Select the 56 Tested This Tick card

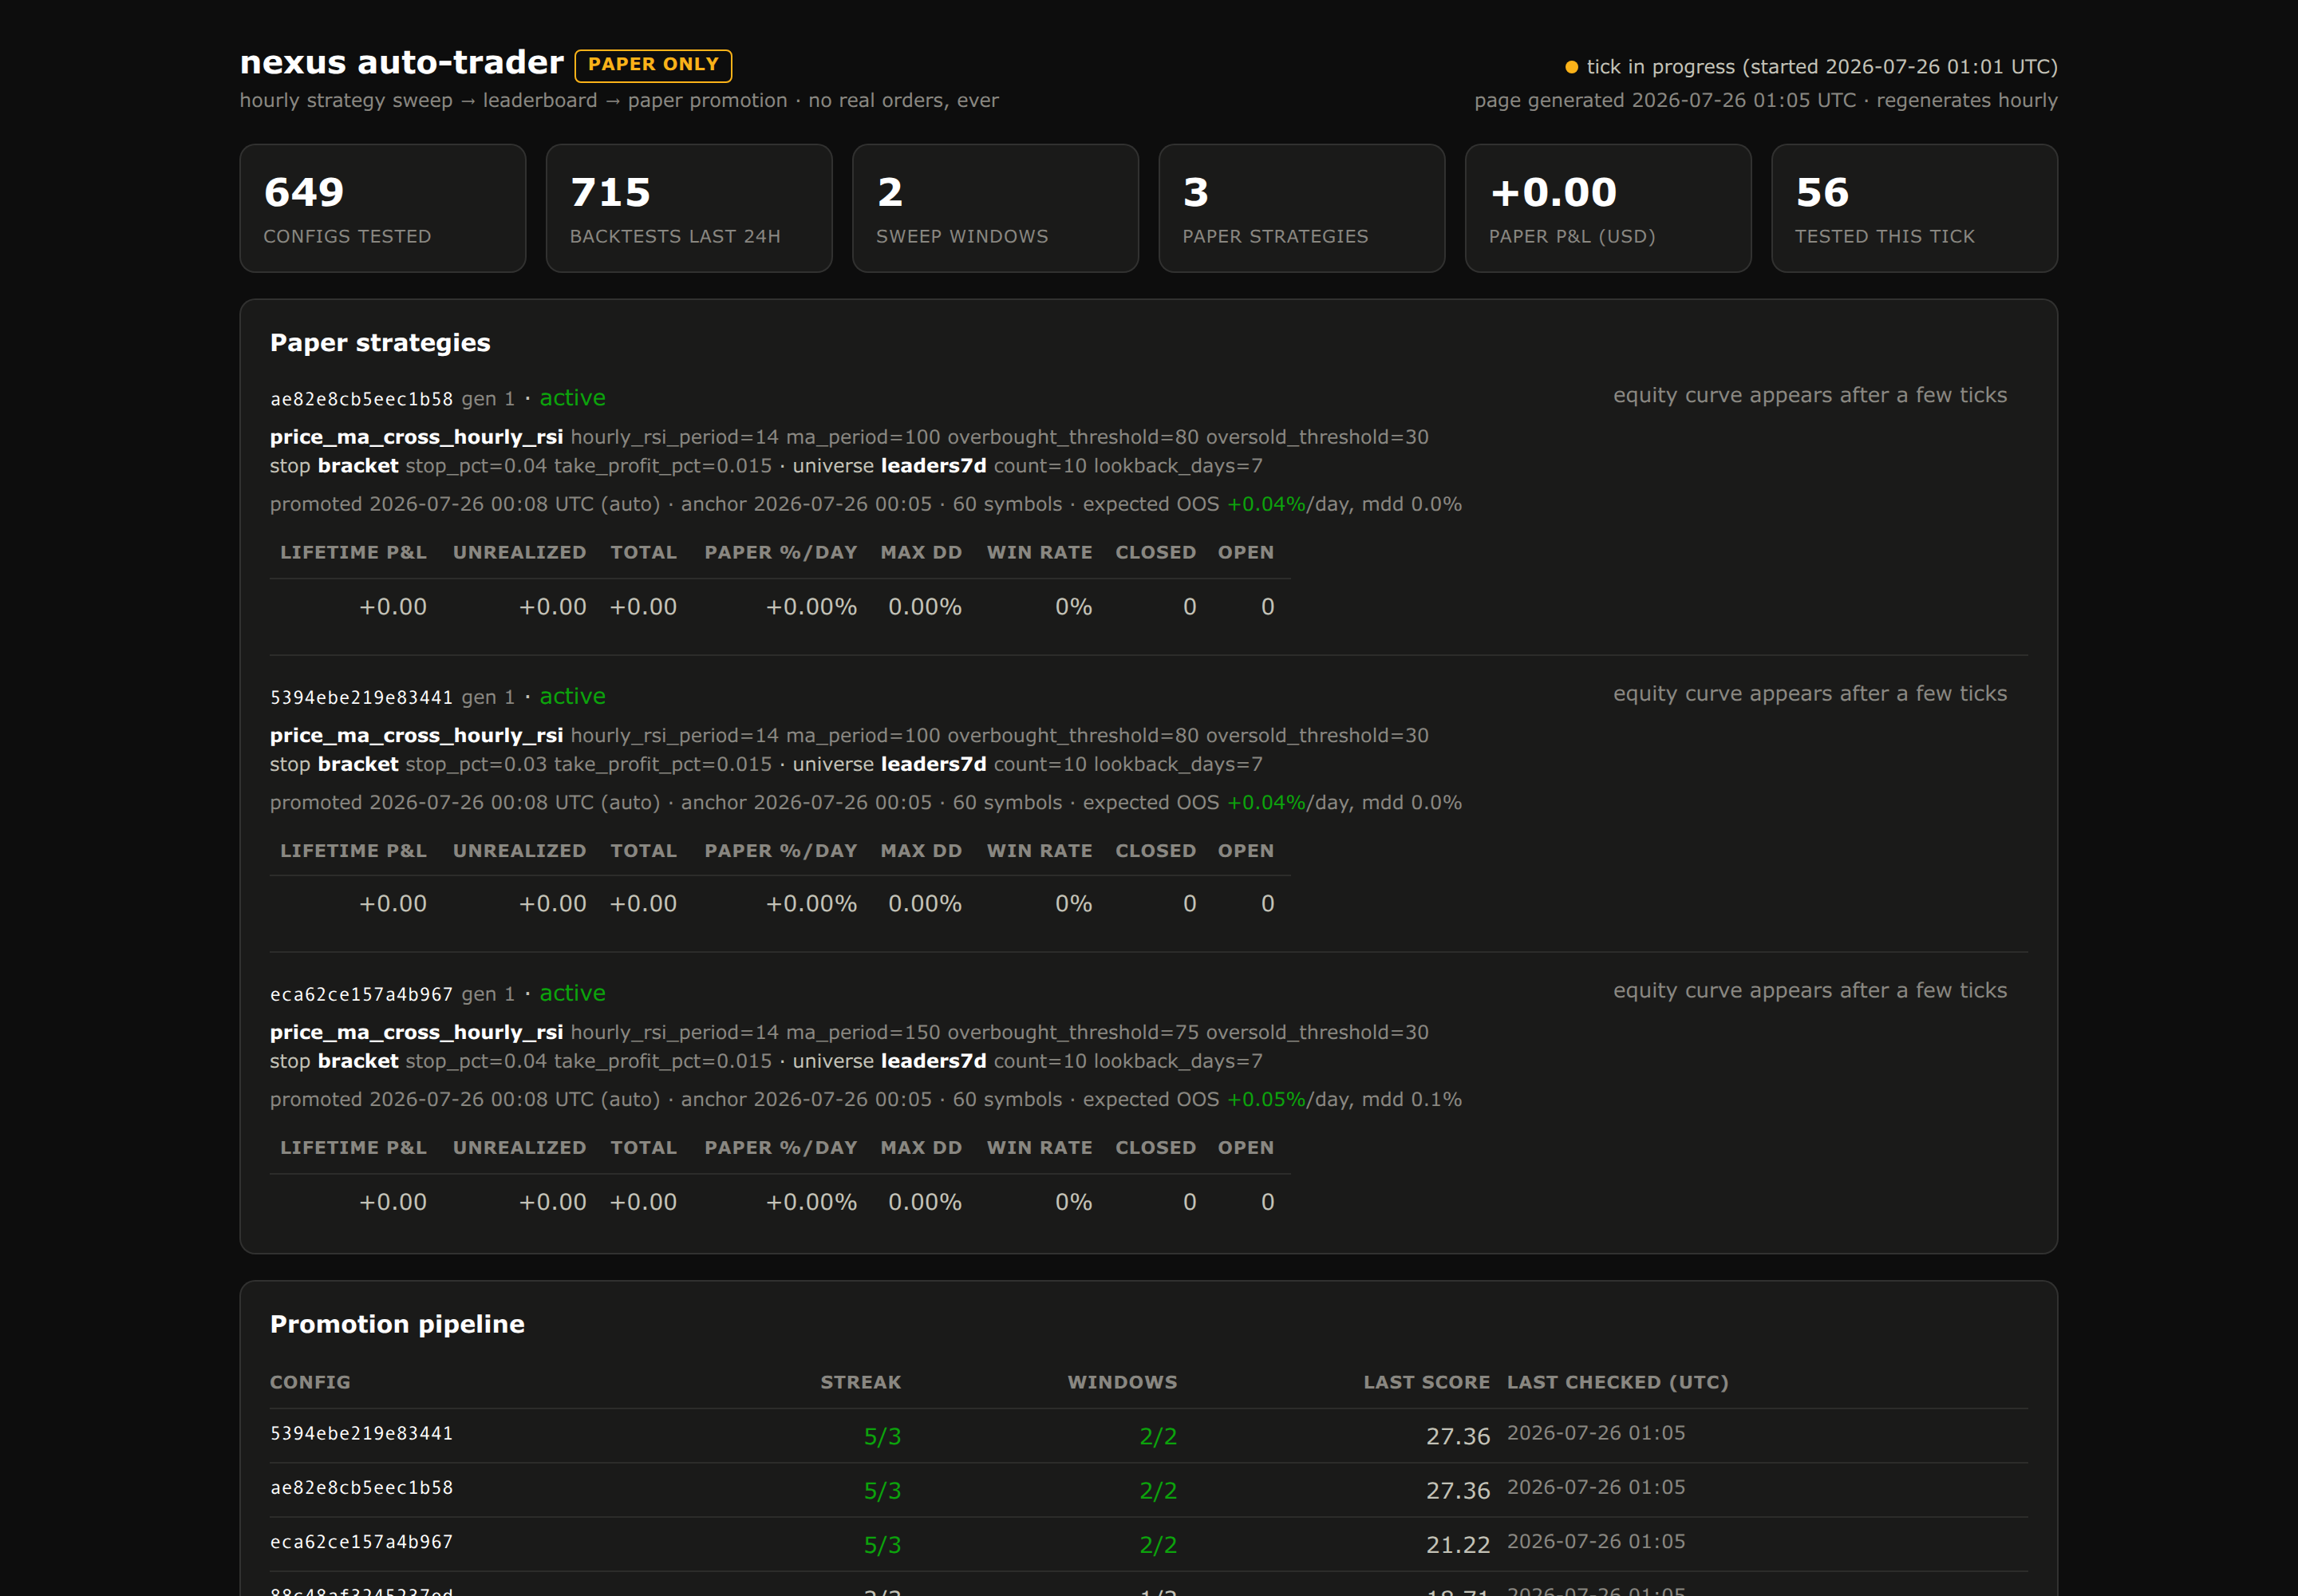[x=1914, y=208]
